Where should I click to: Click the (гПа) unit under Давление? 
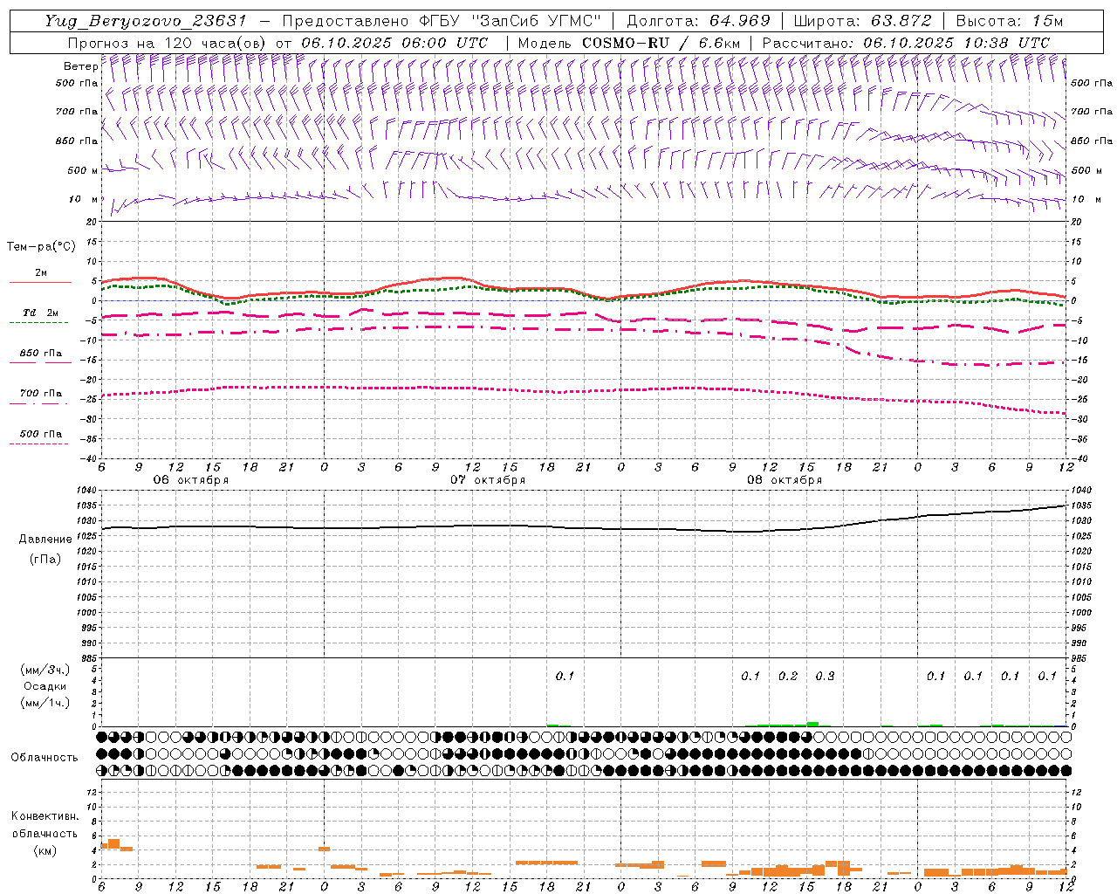click(x=45, y=559)
